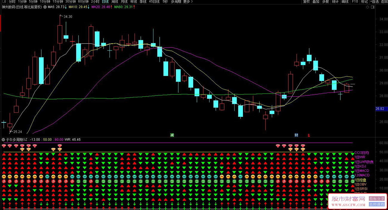The height and width of the screenshot is (210, 388).
Task: Click the 叠加 overlay button
Action: pos(316,1)
